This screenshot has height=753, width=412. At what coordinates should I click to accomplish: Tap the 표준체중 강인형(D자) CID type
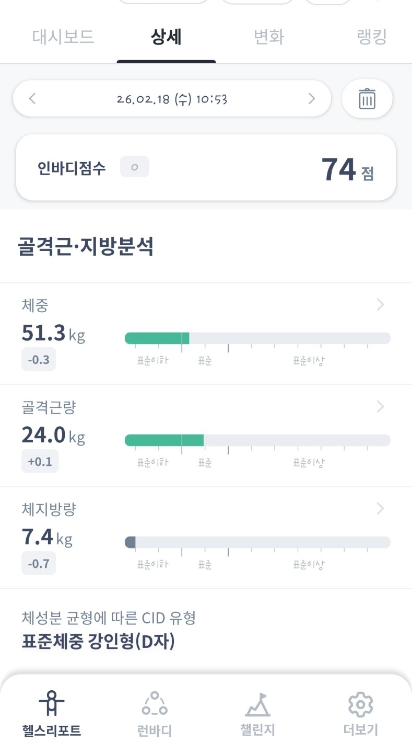coord(98,641)
